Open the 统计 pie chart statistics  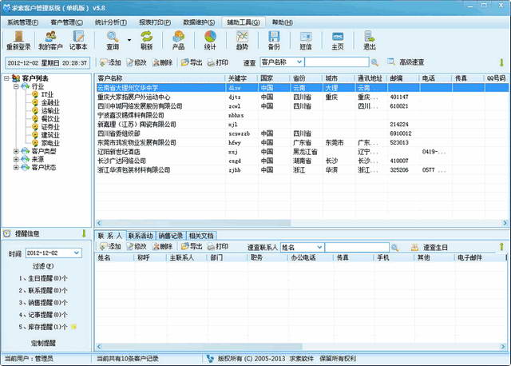tap(210, 40)
